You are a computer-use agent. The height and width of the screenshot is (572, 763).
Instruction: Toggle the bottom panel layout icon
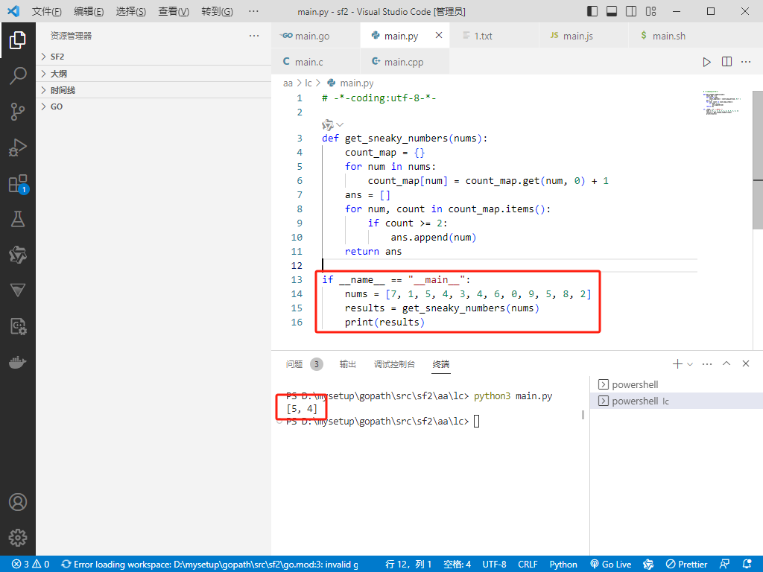coord(612,11)
